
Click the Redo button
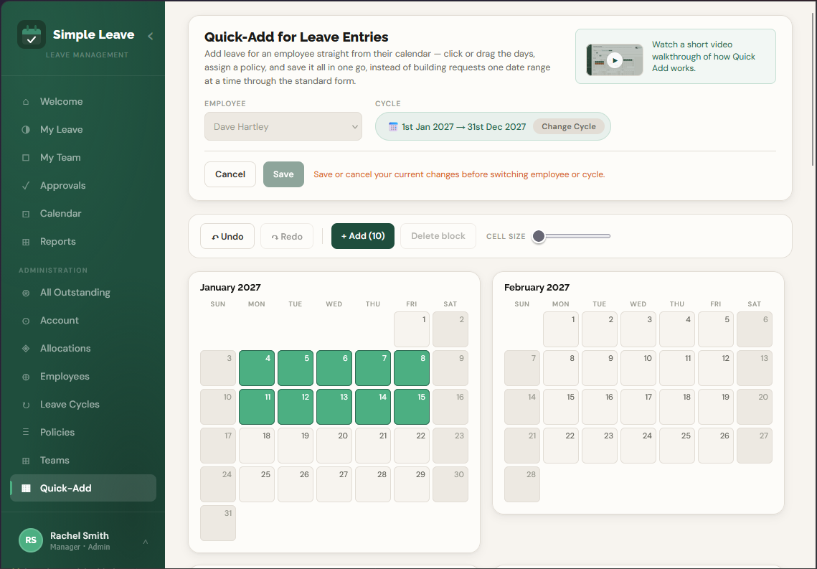click(287, 237)
